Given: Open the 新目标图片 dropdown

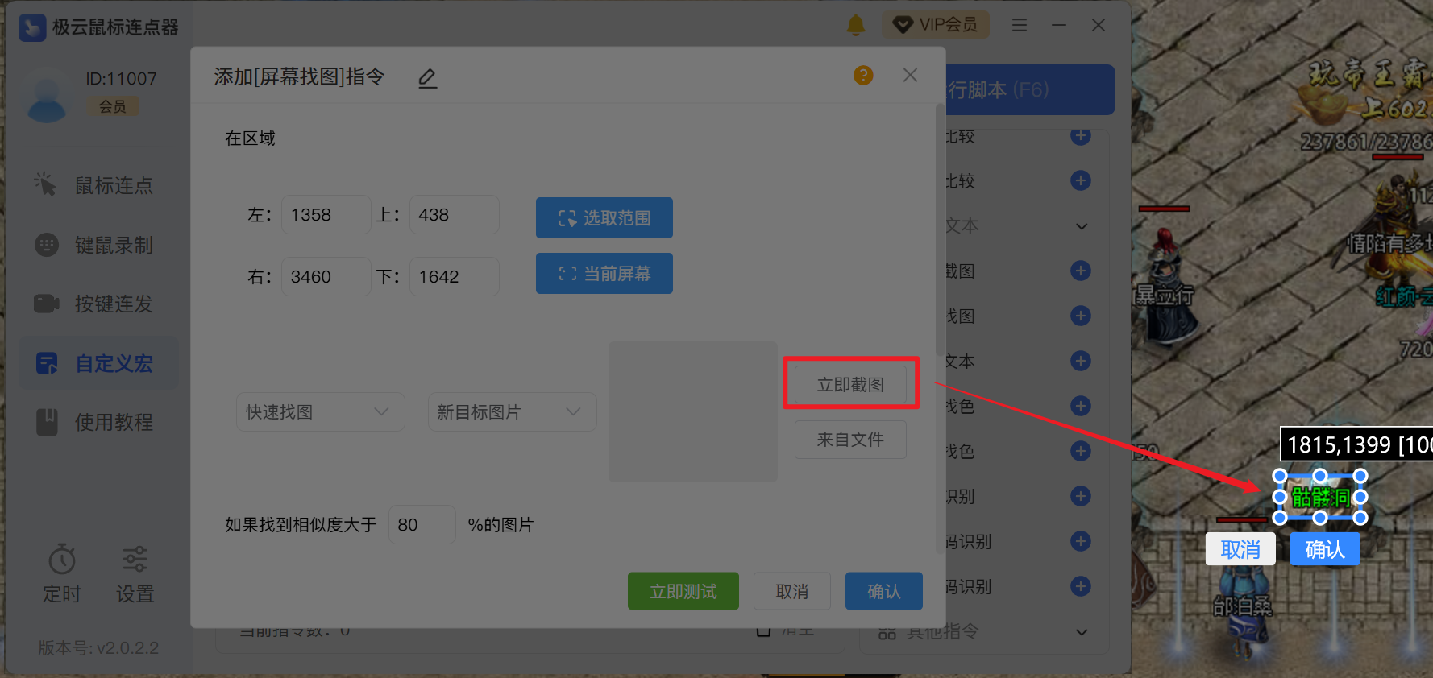Looking at the screenshot, I should click(511, 411).
